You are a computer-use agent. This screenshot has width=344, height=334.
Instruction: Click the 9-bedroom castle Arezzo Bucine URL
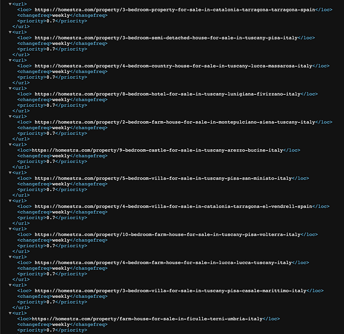coord(157,150)
